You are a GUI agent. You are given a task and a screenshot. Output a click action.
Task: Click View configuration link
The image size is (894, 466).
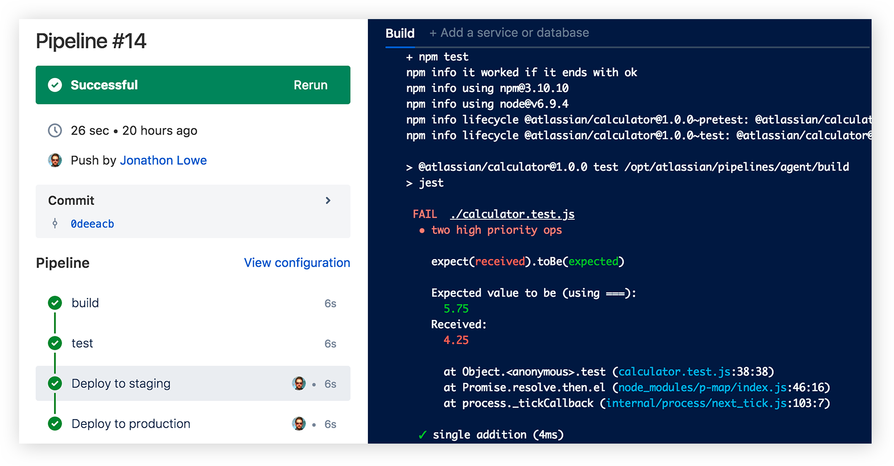[297, 263]
